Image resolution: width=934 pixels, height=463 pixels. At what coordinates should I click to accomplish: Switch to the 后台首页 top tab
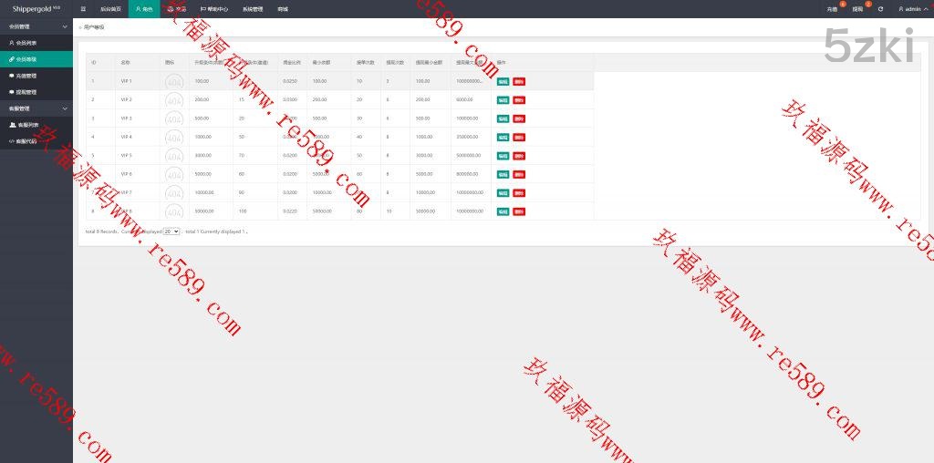(x=109, y=9)
